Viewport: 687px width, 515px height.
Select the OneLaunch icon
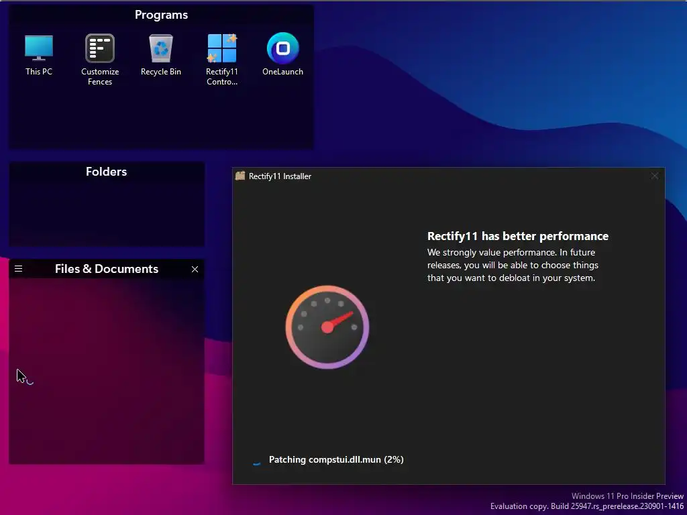pyautogui.click(x=282, y=54)
